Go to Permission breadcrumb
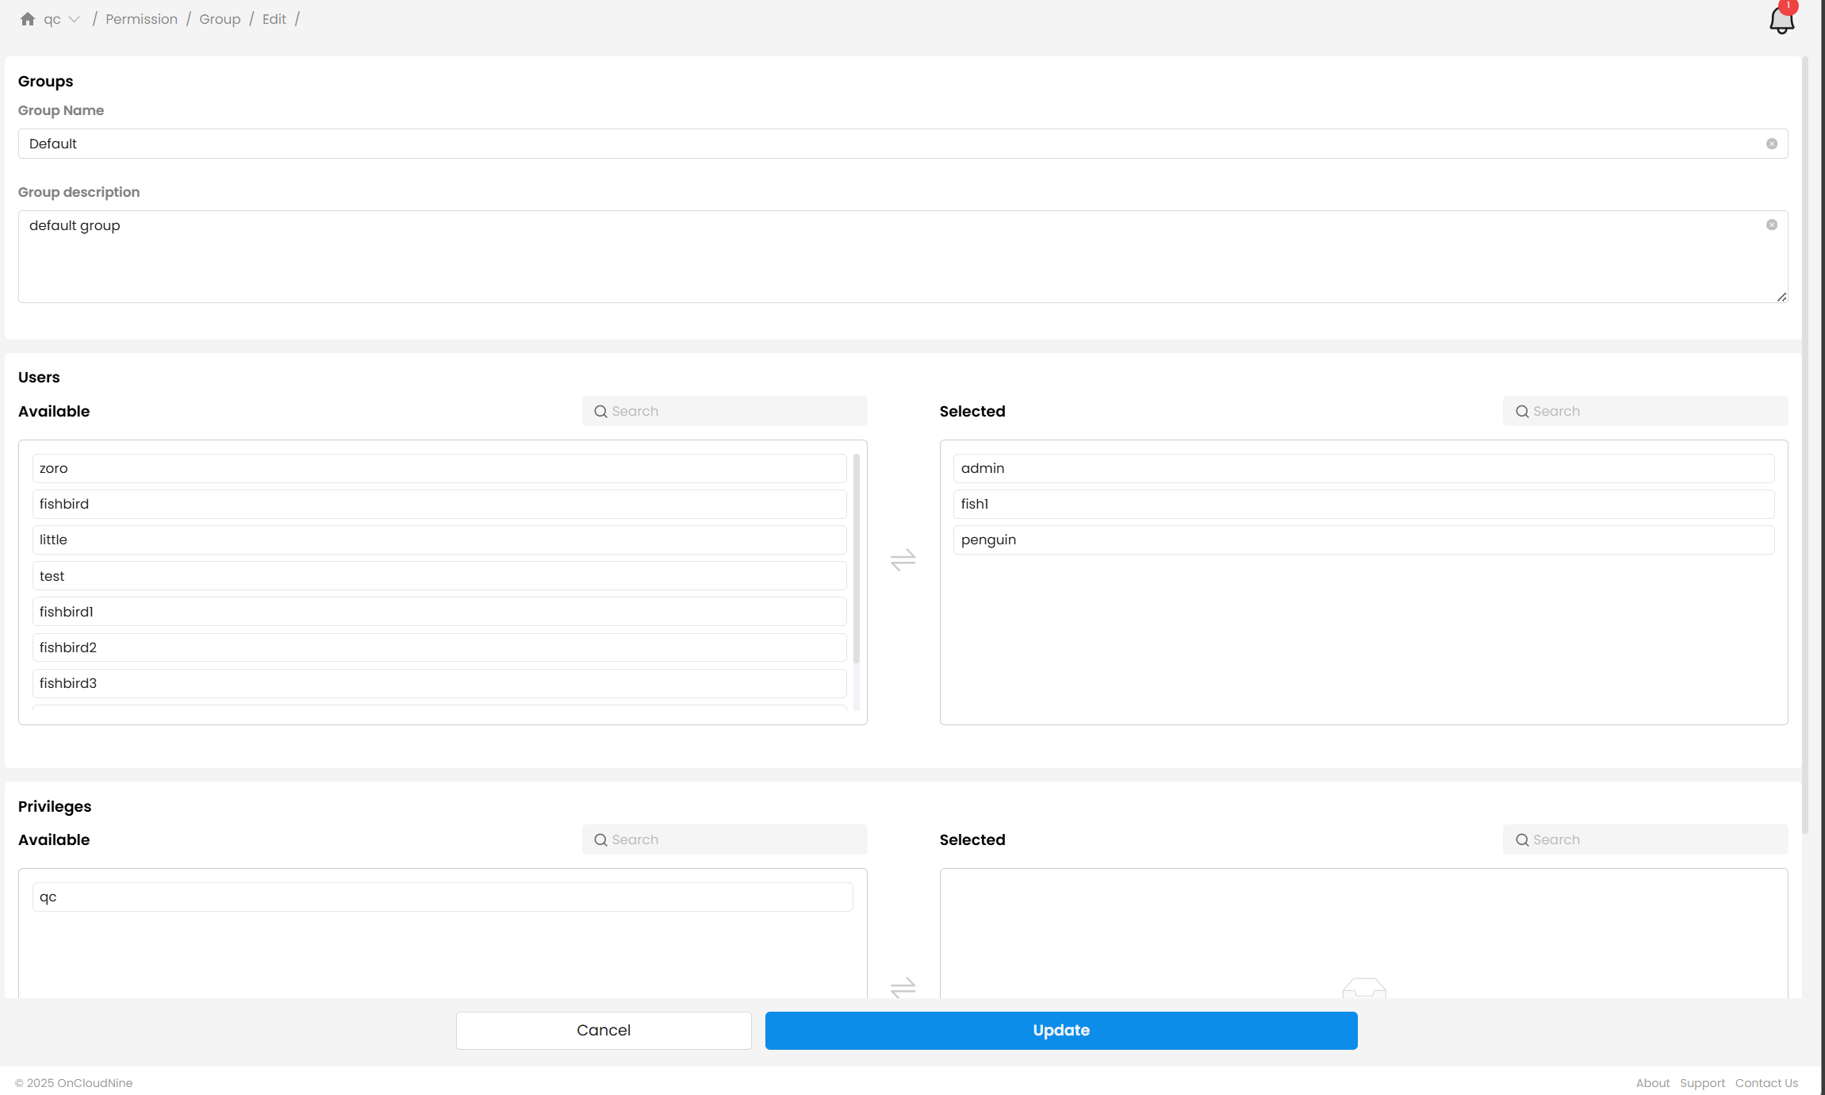The width and height of the screenshot is (1825, 1095). pos(141,19)
